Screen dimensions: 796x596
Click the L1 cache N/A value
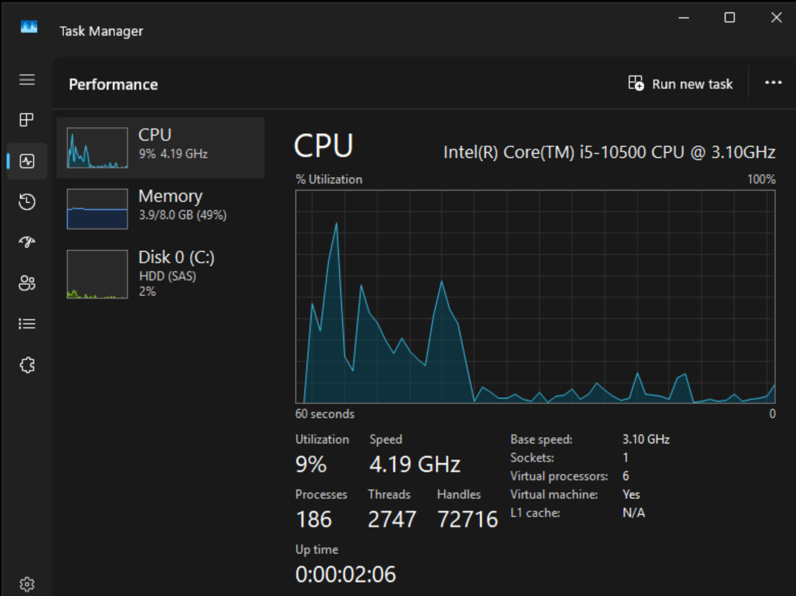[634, 513]
